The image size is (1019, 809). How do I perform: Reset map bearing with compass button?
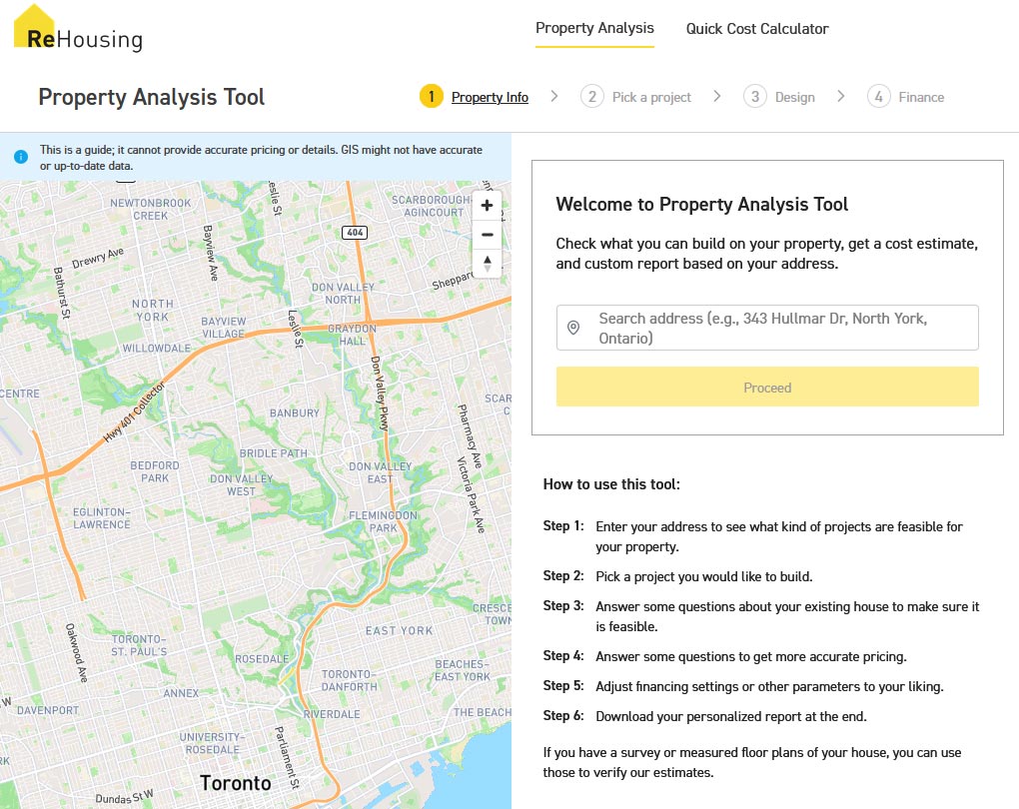[487, 263]
